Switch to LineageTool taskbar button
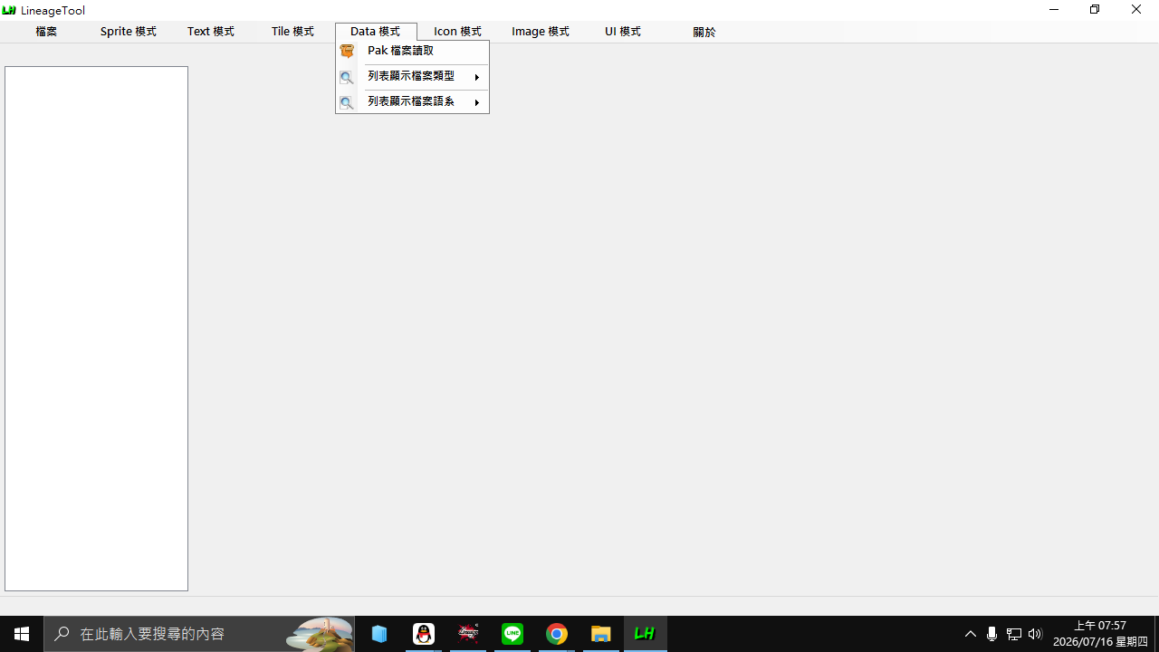Image resolution: width=1159 pixels, height=652 pixels. pos(646,634)
